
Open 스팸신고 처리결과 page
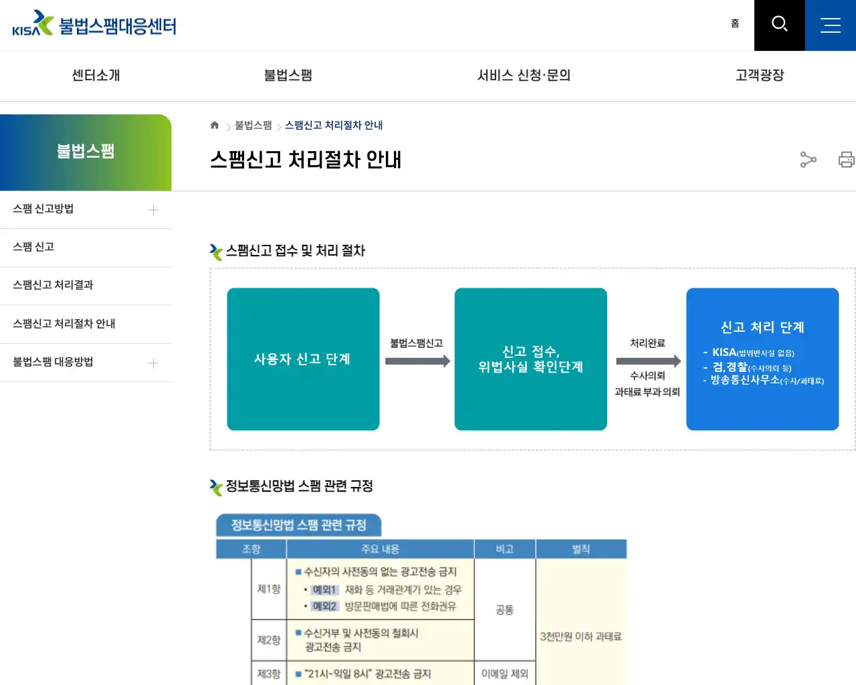[x=53, y=285]
